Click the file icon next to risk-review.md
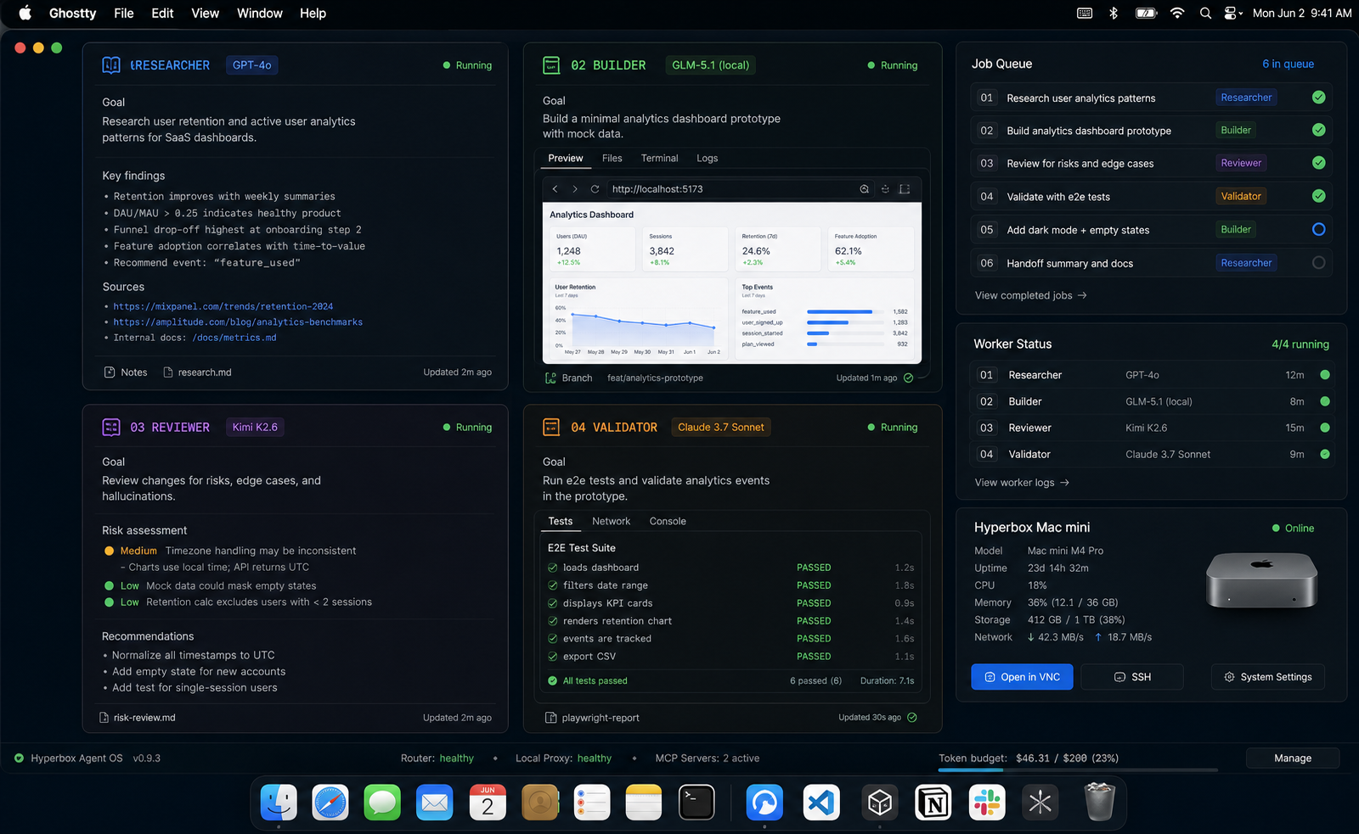Image resolution: width=1359 pixels, height=834 pixels. pos(104,718)
